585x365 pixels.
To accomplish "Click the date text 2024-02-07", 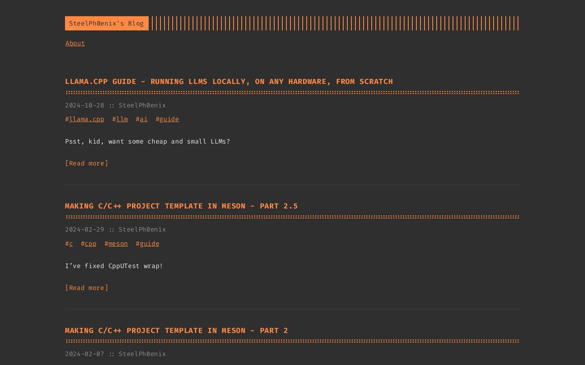I will click(x=84, y=354).
